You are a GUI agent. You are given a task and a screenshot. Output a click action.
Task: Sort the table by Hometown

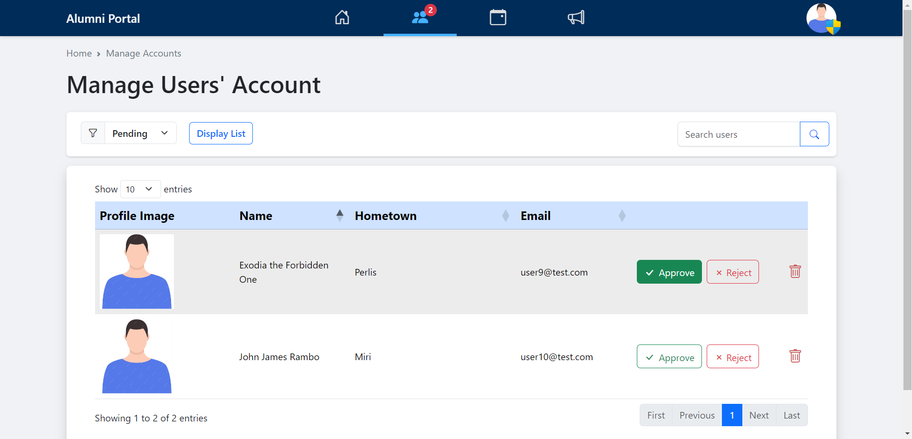coord(432,216)
